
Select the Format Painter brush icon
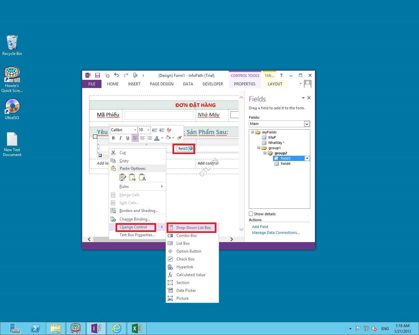pos(179,138)
